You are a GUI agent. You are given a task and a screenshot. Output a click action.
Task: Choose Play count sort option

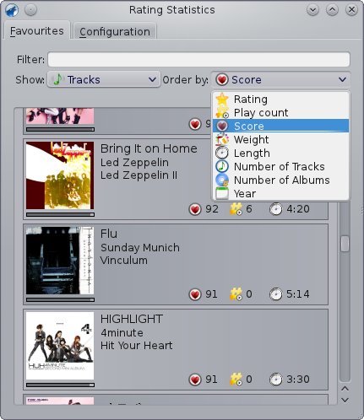pos(280,113)
